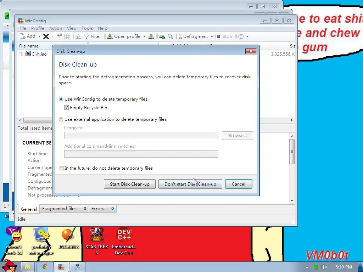Viewport: 363px width, 272px height.
Task: Switch to the Fragmented files tab
Action: tap(64, 209)
